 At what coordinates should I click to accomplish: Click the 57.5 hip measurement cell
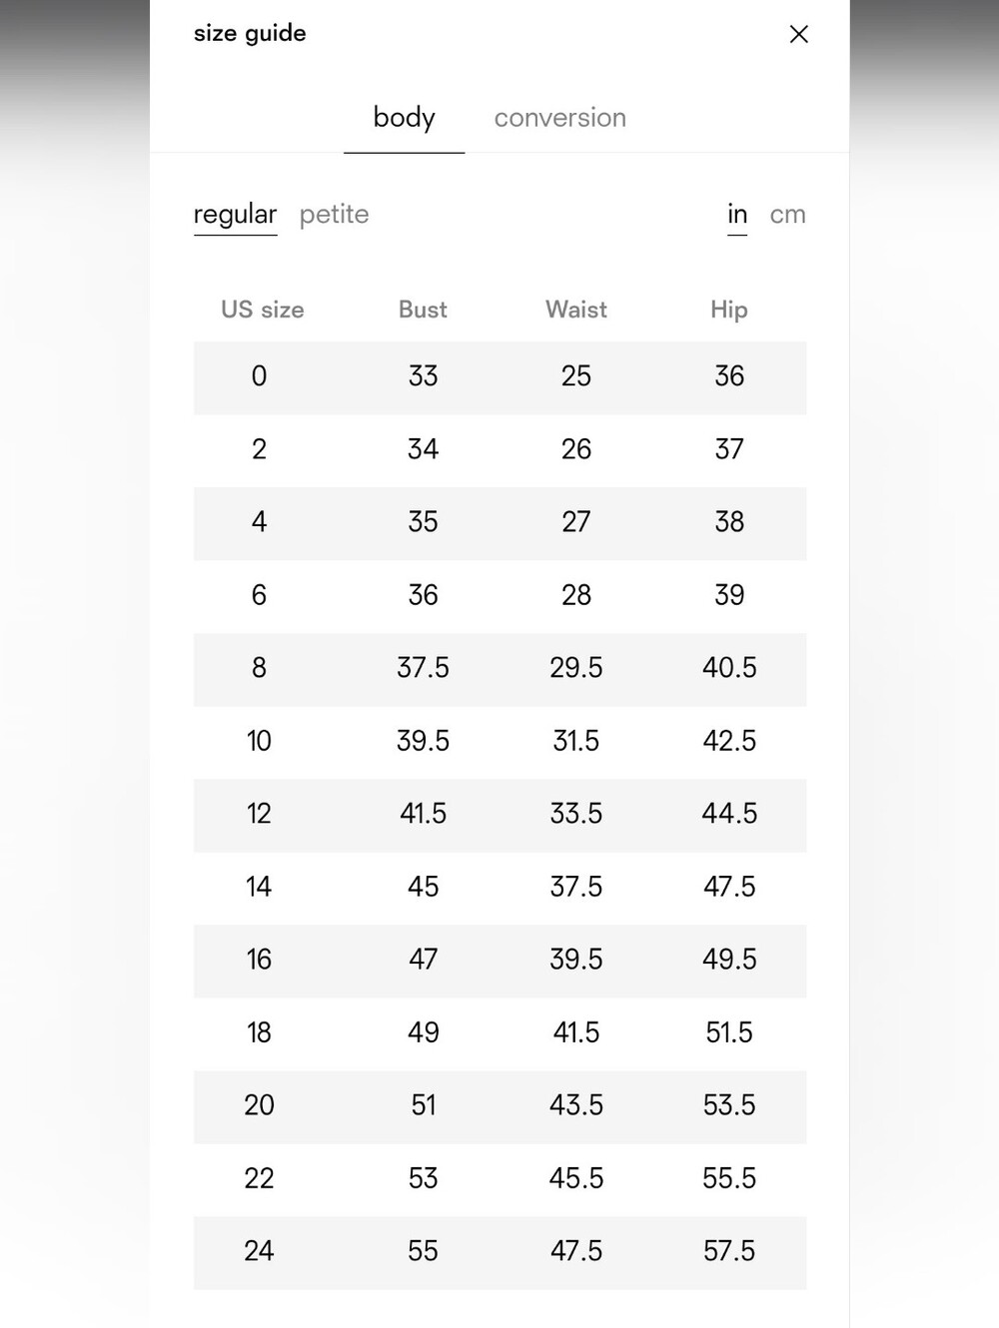pos(729,1251)
